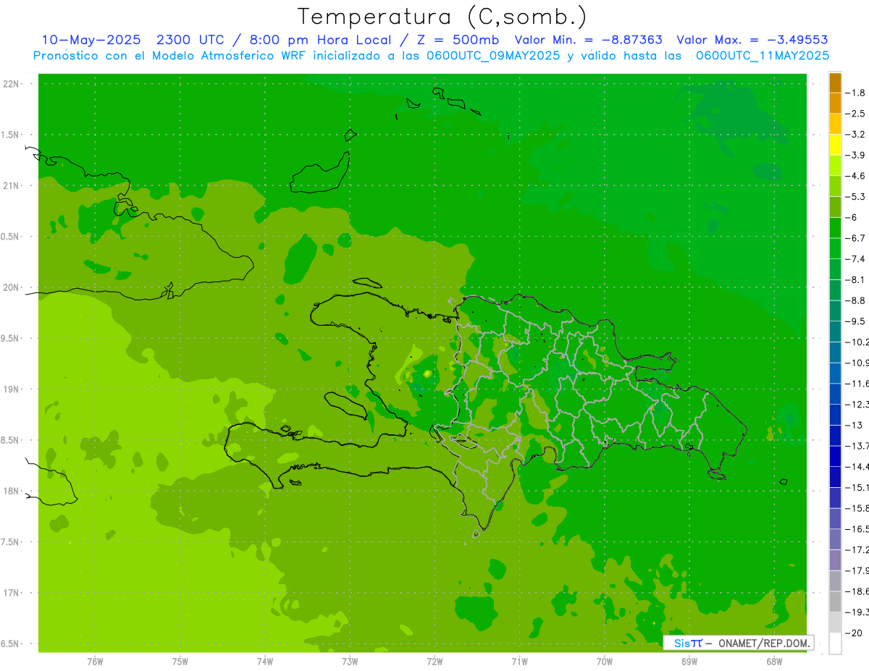Screen dimensions: 869x671
Task: Click the "21N" latitude label
Action: coord(12,186)
